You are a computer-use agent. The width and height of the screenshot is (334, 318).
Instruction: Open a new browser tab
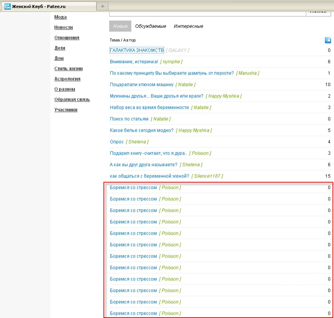103,6
